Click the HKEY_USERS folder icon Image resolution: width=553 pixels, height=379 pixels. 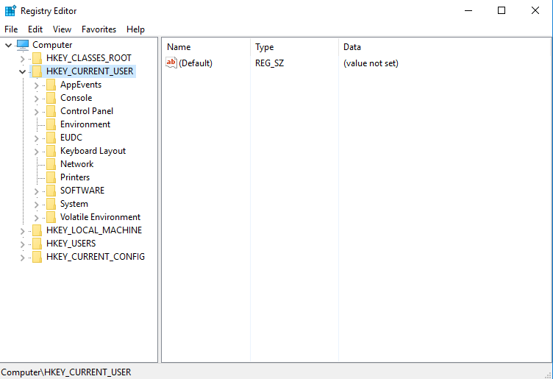click(37, 244)
